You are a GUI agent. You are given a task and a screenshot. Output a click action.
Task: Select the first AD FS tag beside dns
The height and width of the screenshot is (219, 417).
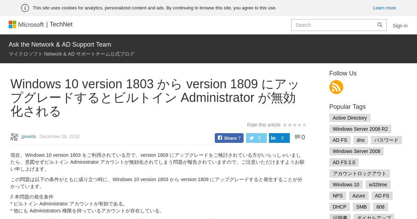(340, 140)
